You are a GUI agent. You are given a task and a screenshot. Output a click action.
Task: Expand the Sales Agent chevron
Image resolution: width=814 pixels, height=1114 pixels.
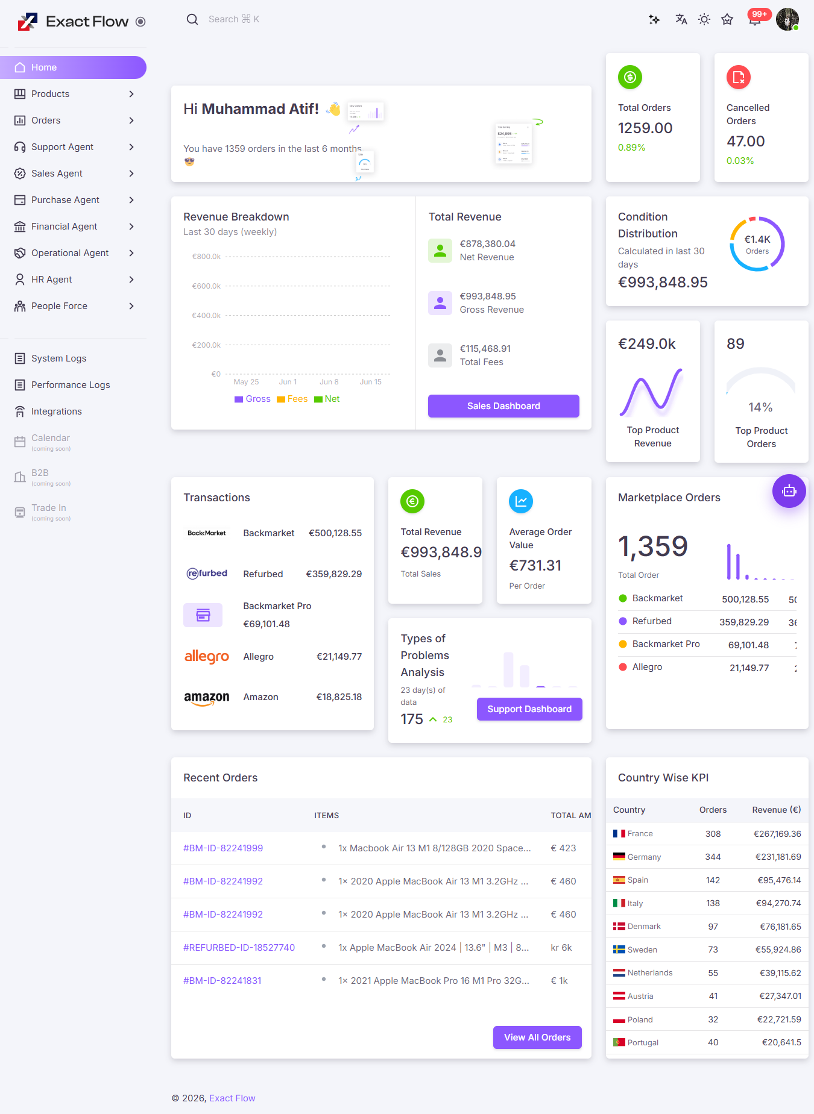pos(131,174)
